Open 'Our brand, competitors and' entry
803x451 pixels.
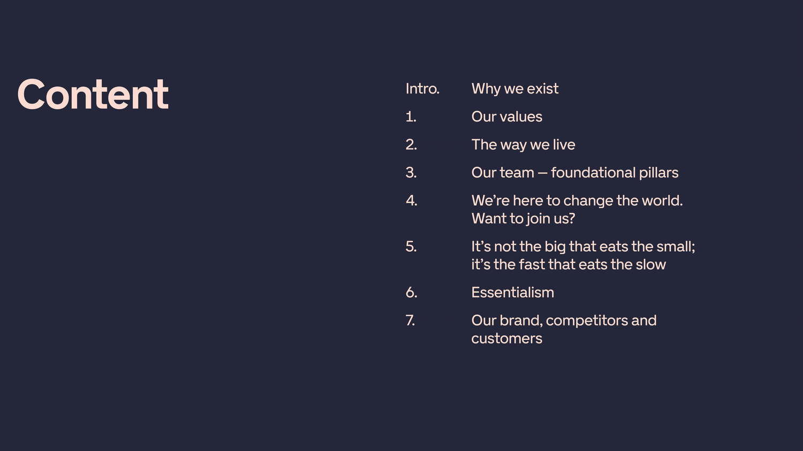tap(564, 321)
